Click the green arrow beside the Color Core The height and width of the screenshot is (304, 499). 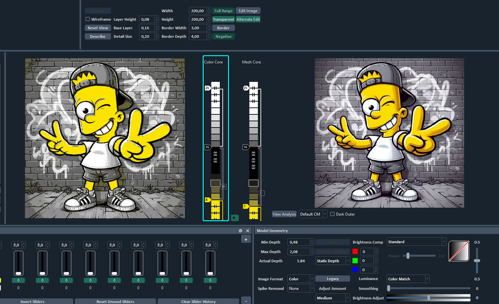pos(234,218)
